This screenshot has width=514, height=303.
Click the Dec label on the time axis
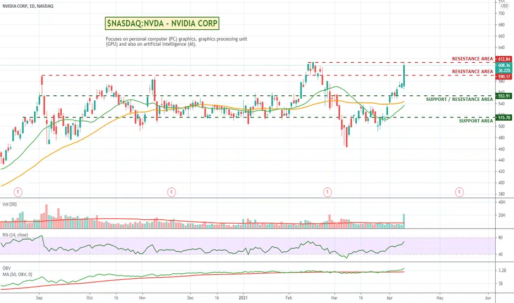pos(190,297)
